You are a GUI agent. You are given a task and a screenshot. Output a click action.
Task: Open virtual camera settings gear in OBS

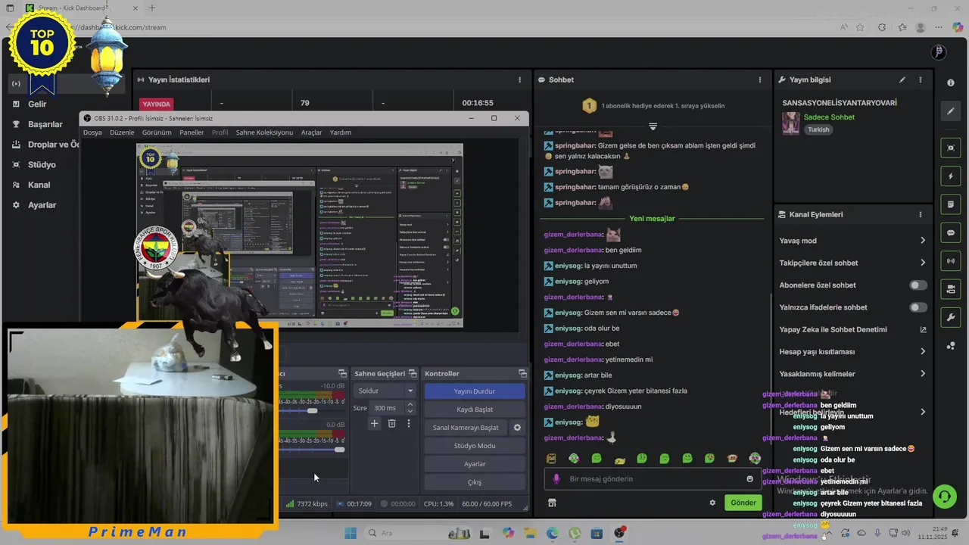517,428
